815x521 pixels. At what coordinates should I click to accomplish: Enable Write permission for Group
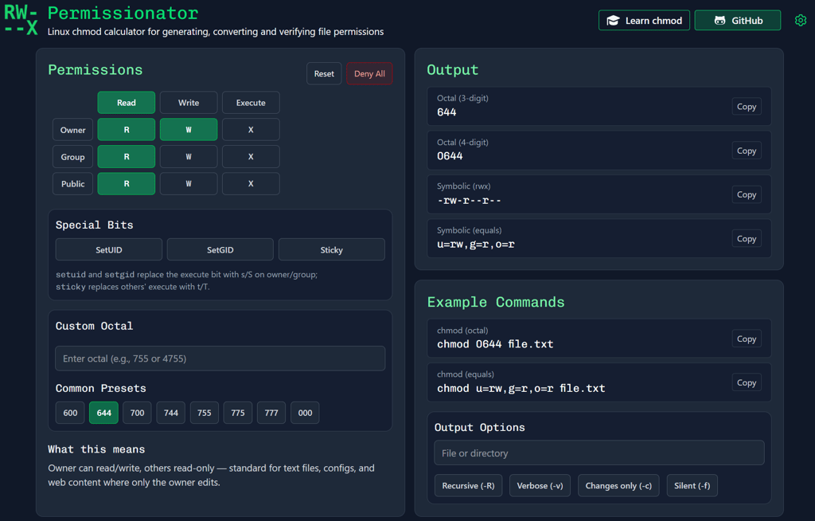pos(189,156)
